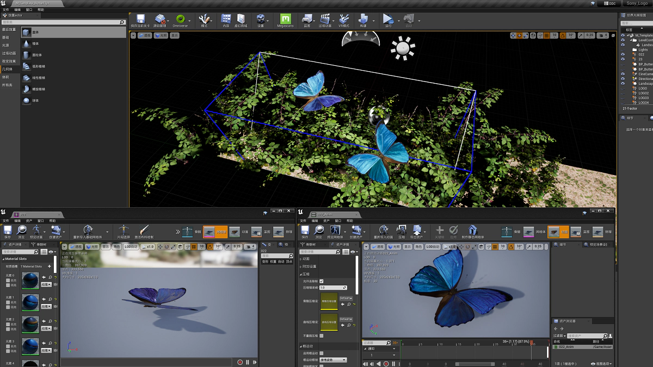The height and width of the screenshot is (367, 653).
Task: Open the Root Motion Root Lock (参考姿势) dropdown
Action: pos(332,360)
